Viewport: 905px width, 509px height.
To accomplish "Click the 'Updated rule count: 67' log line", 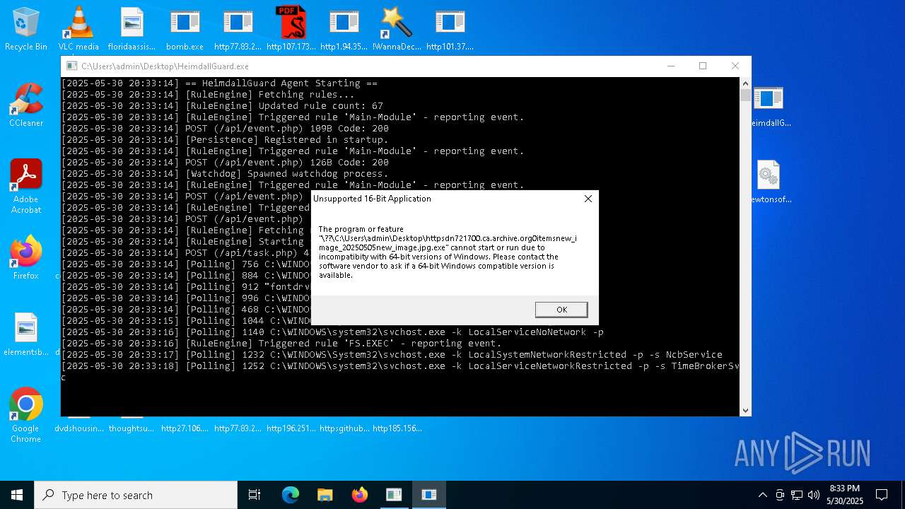I will click(x=222, y=106).
